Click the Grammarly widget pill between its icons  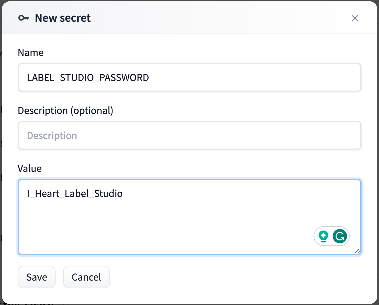330,236
